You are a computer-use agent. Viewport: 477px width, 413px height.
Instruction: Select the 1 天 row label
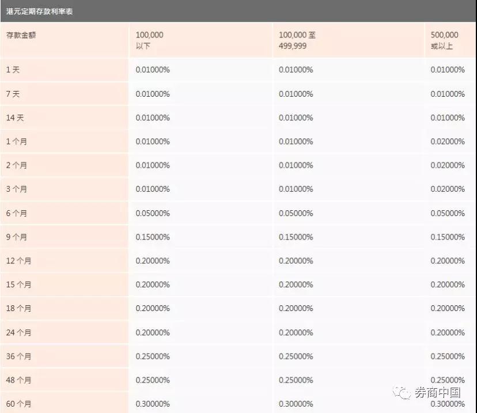click(x=13, y=70)
